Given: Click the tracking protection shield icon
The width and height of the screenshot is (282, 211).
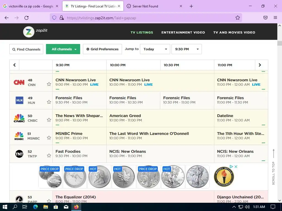Looking at the screenshot, I should [54, 18].
